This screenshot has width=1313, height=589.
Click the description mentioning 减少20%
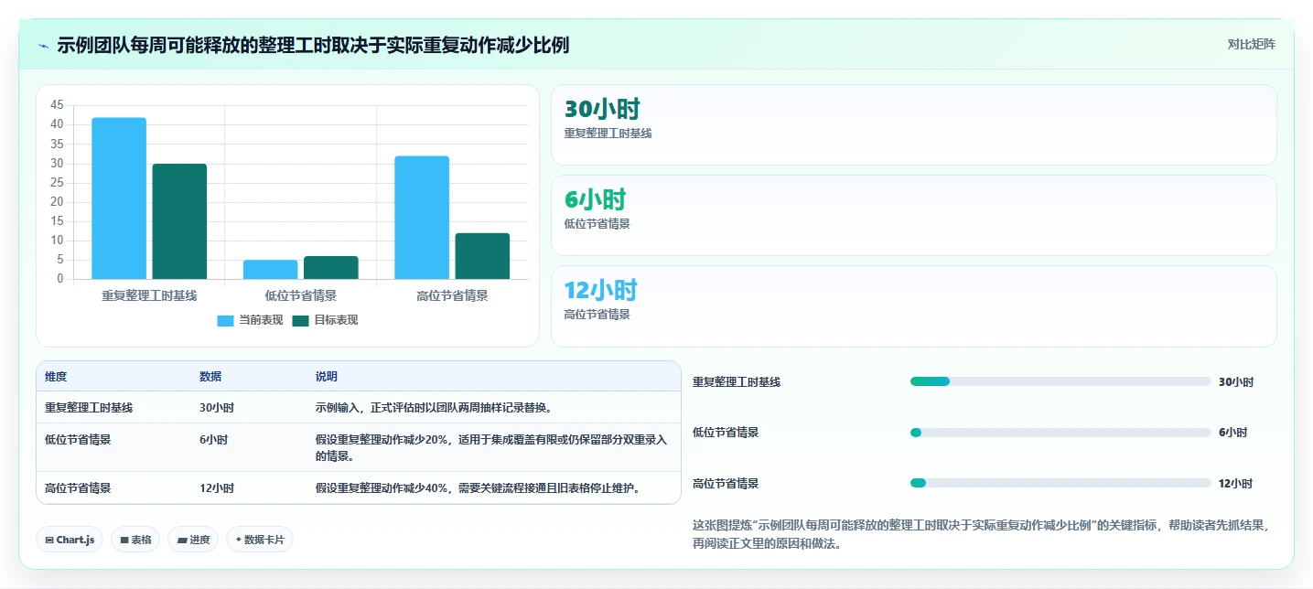tap(491, 447)
